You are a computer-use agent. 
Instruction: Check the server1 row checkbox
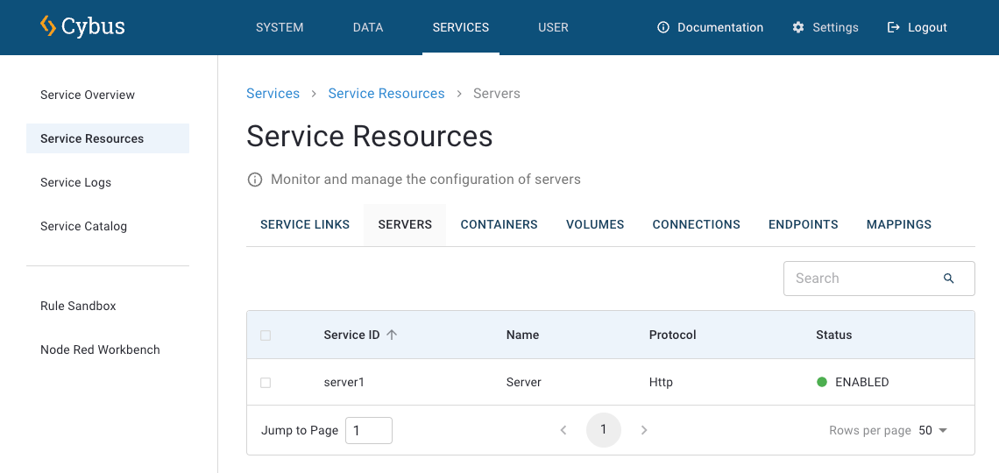tap(266, 383)
